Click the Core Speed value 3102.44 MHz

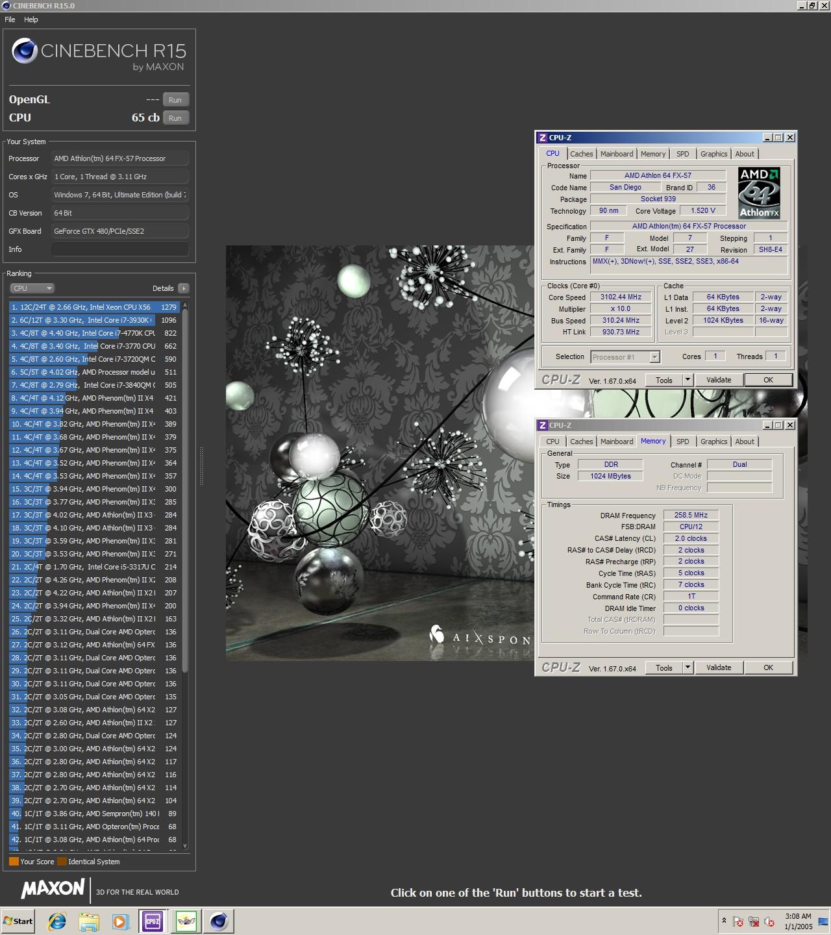(x=621, y=297)
